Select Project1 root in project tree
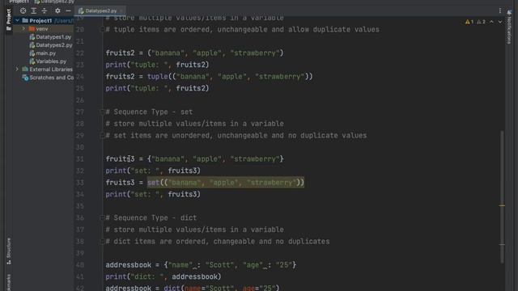This screenshot has width=518, height=291. [x=40, y=20]
